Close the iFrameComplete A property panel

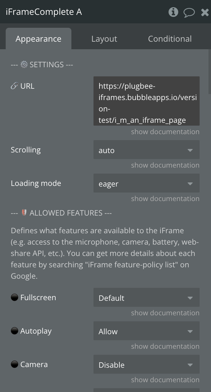tap(205, 12)
